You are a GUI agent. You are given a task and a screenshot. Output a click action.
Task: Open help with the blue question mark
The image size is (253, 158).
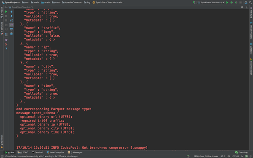[x=6, y=49]
